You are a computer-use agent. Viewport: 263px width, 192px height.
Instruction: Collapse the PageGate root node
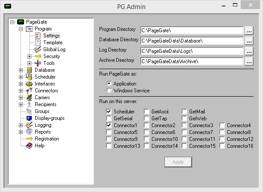point(12,22)
